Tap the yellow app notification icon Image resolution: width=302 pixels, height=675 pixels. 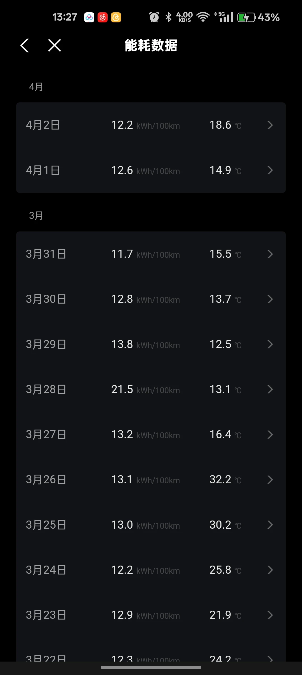pyautogui.click(x=116, y=17)
